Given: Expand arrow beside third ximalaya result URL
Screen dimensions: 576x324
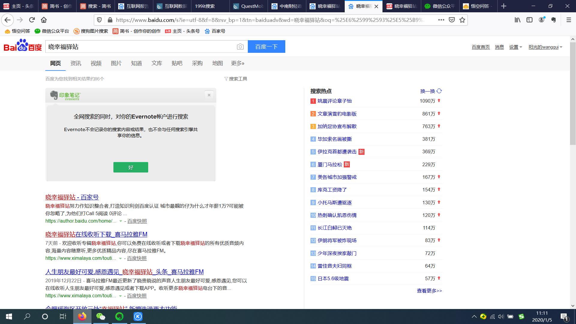Looking at the screenshot, I should pos(120,296).
